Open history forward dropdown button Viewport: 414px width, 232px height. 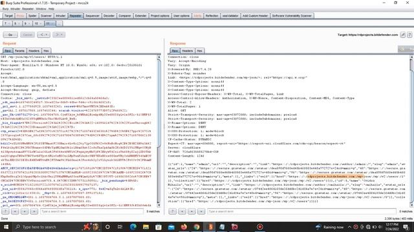coord(59,35)
